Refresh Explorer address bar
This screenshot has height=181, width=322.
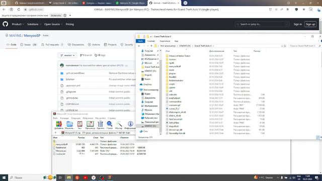[x=285, y=46]
